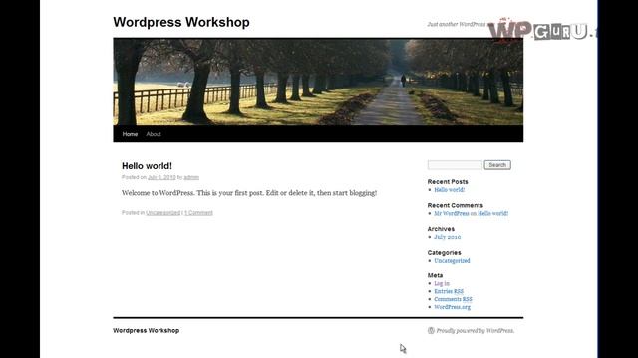Open the admin author link
Image resolution: width=638 pixels, height=358 pixels.
coord(191,177)
